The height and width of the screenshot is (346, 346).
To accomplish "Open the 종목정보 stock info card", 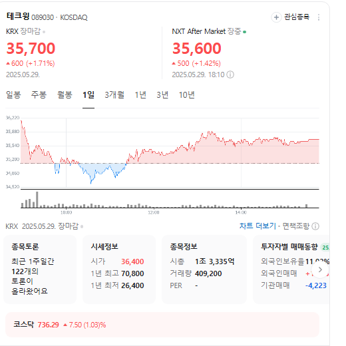I will coord(204,269).
